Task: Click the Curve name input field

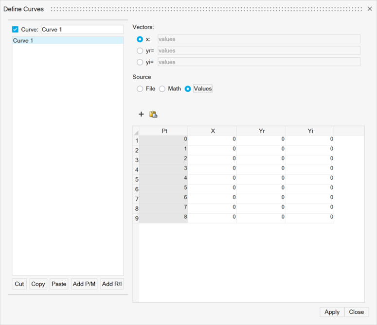Action: click(x=82, y=30)
